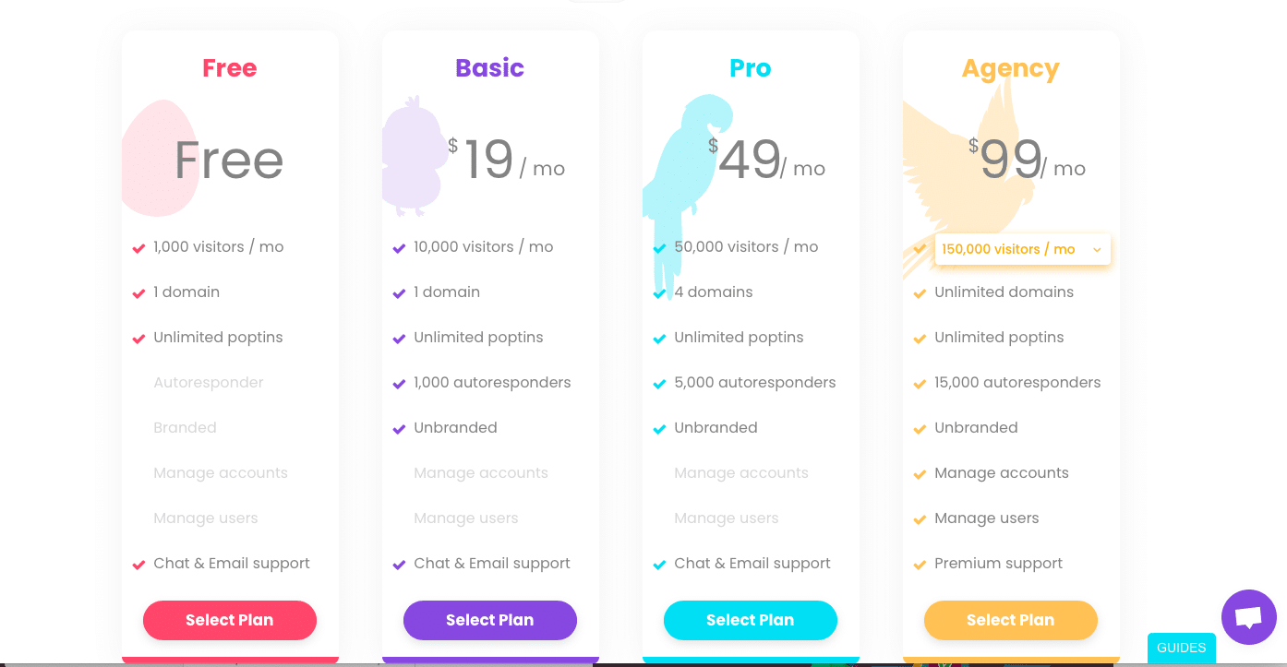1287x667 pixels.
Task: Open the GUIDES tab at bottom right
Action: (x=1181, y=648)
